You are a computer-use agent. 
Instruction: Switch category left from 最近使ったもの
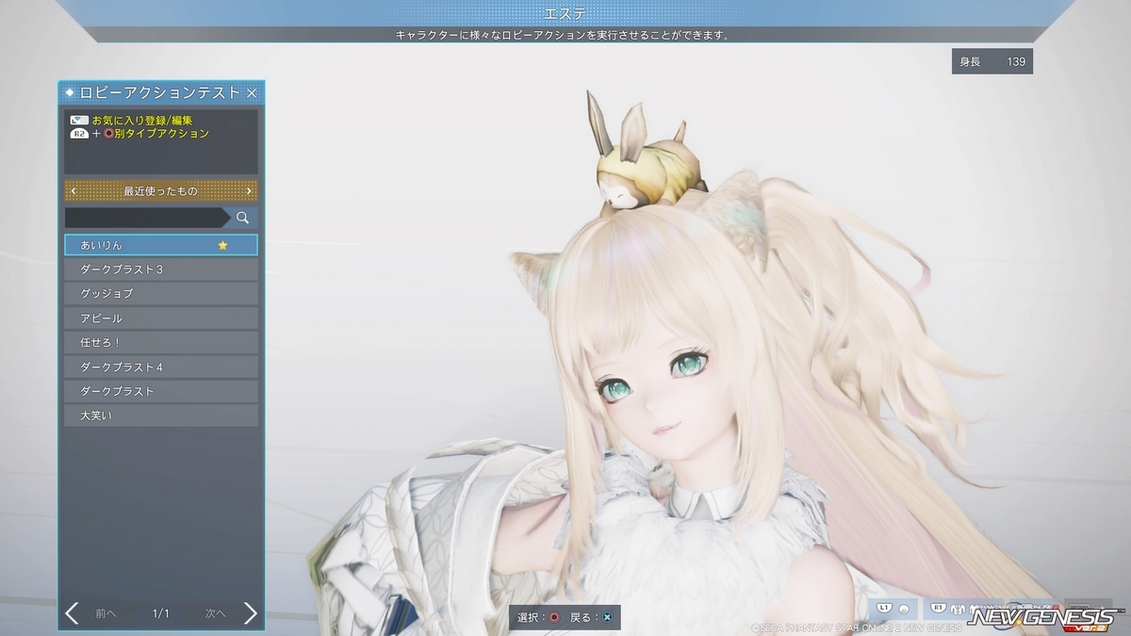click(x=74, y=191)
